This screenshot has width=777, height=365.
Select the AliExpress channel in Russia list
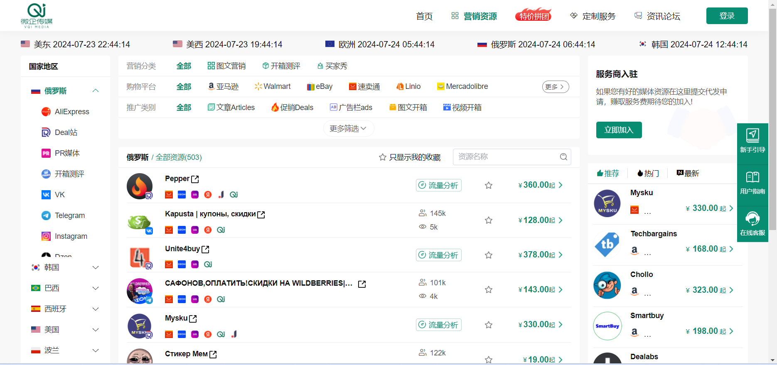point(65,112)
